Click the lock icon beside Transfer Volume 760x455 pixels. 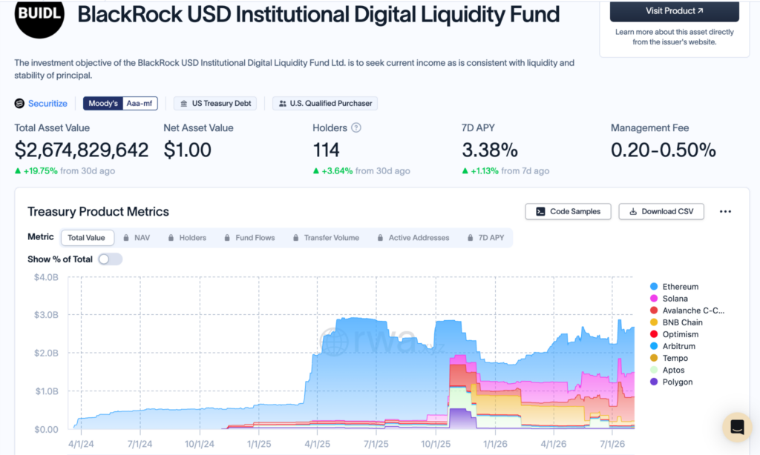(x=295, y=238)
